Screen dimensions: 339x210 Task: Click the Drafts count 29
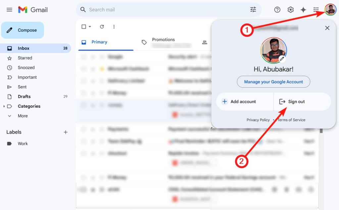coord(65,97)
